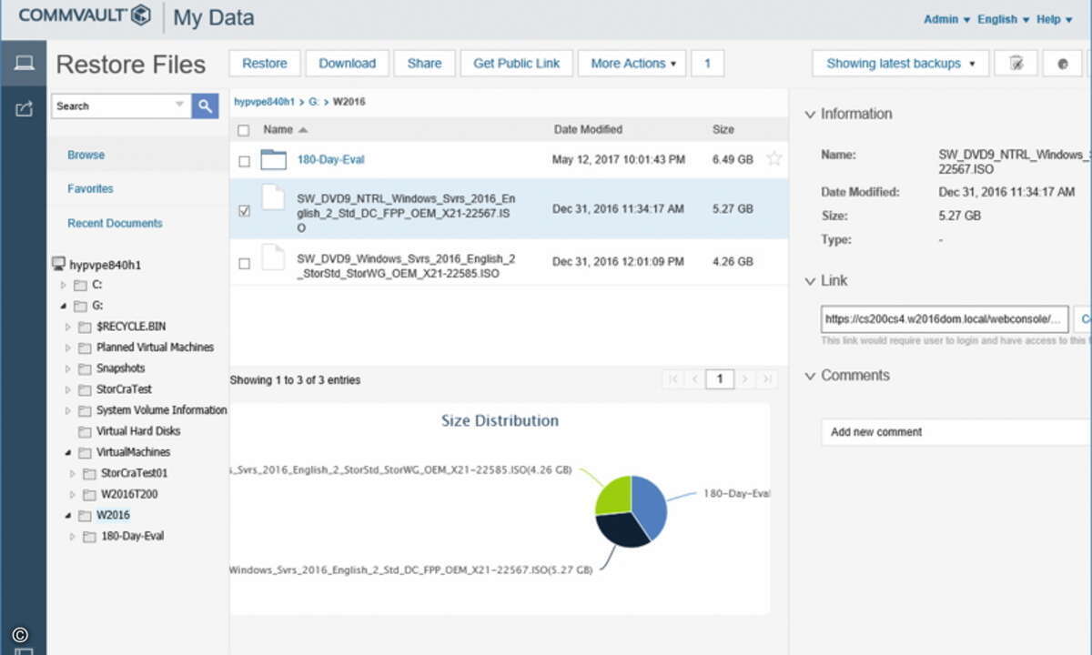This screenshot has width=1092, height=655.
Task: Click the 180-Day-Eval folder icon in the tree
Action: [89, 537]
